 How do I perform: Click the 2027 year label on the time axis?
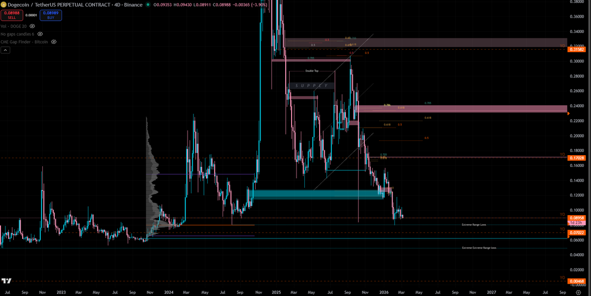click(x=491, y=292)
